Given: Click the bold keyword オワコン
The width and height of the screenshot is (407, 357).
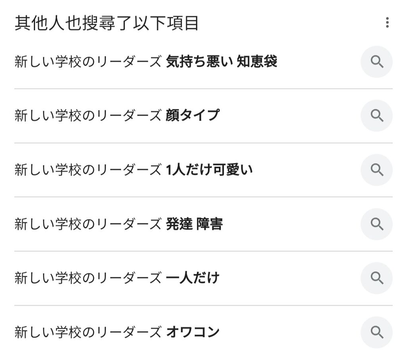Looking at the screenshot, I should click(193, 332).
